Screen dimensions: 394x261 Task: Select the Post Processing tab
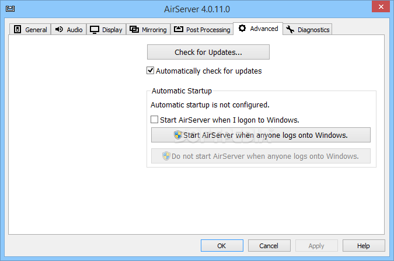202,29
